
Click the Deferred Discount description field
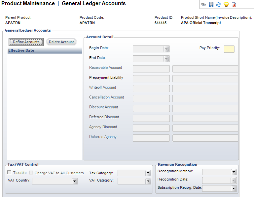(x=205, y=118)
